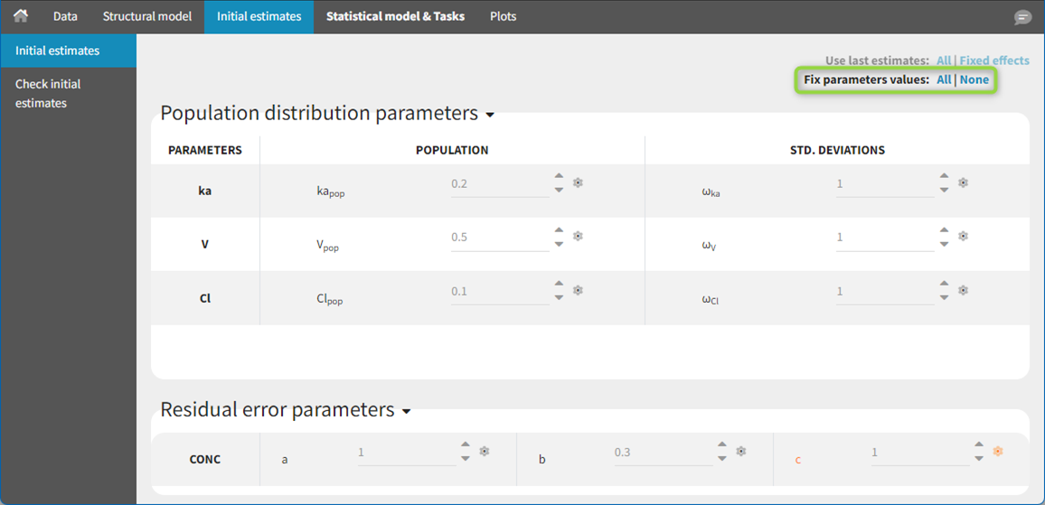Click the gear icon beside omega_ka value
The height and width of the screenshot is (505, 1045).
click(964, 182)
